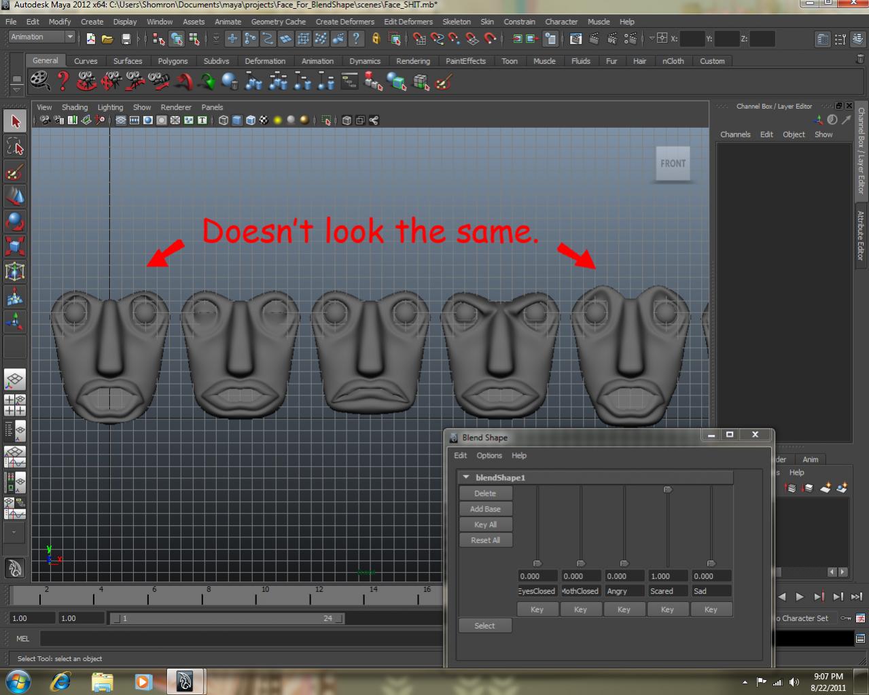The height and width of the screenshot is (695, 869).
Task: Click the Playblast film reel shelf icon
Action: 40,82
